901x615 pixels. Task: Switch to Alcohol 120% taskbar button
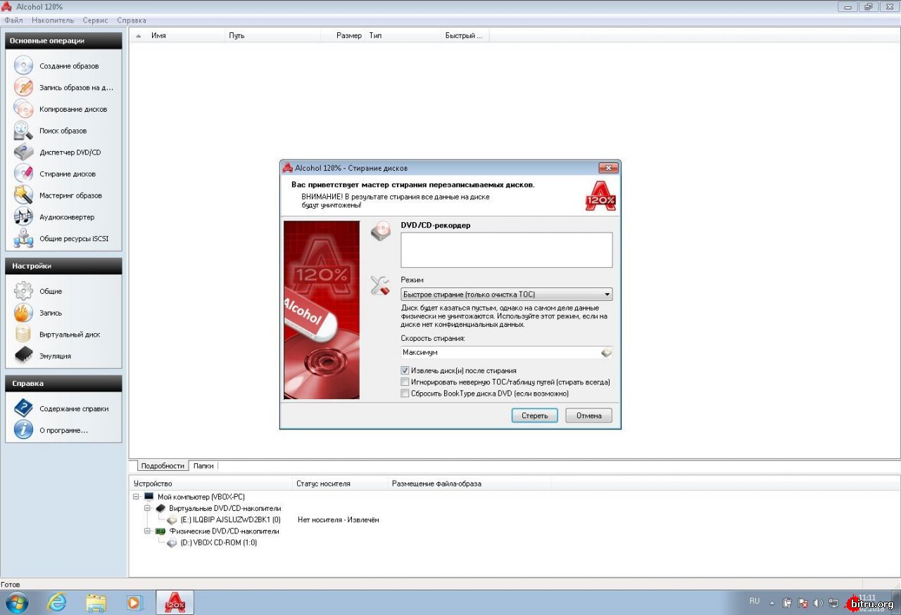coord(175,602)
